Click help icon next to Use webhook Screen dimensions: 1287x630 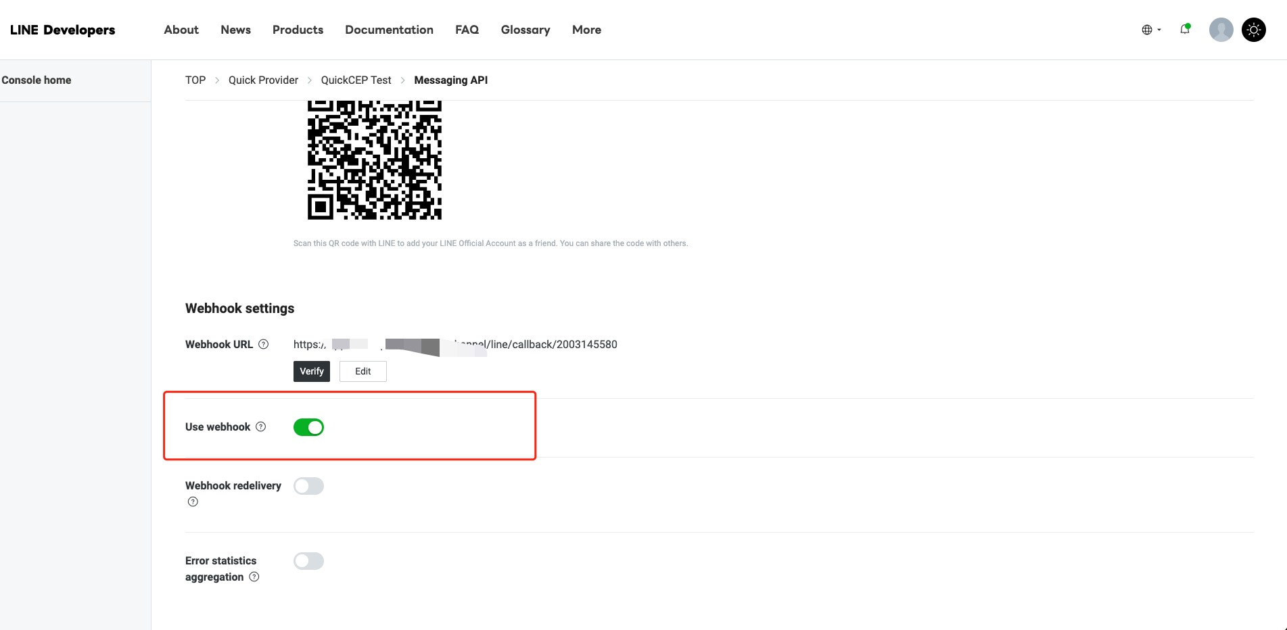point(261,427)
